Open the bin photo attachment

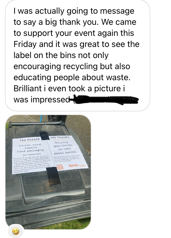tap(48, 172)
